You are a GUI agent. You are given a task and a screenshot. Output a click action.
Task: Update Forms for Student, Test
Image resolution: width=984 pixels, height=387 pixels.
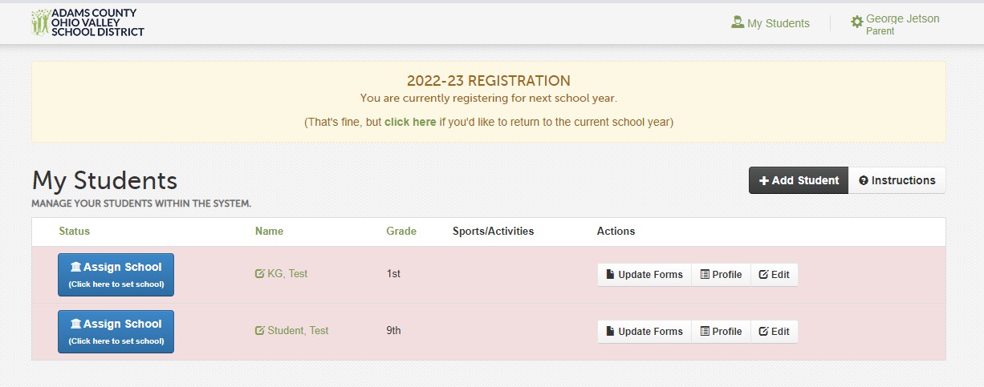pyautogui.click(x=644, y=332)
